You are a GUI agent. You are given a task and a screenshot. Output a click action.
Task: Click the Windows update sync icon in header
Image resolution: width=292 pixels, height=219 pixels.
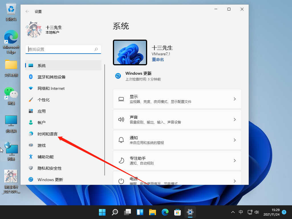point(118,76)
